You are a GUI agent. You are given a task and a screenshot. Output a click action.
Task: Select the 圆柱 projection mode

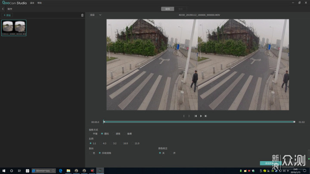pos(106,134)
